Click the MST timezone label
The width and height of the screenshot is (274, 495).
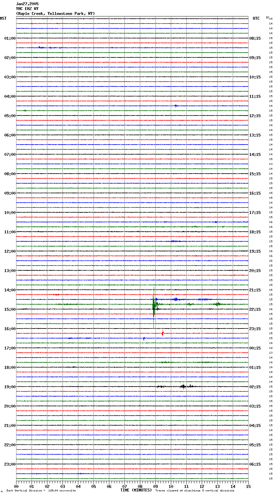[x=3, y=18]
